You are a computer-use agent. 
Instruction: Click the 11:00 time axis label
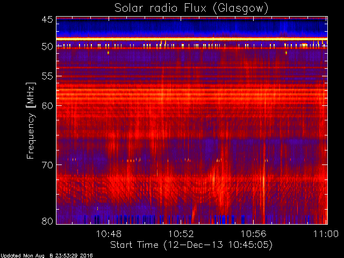coord(326,234)
